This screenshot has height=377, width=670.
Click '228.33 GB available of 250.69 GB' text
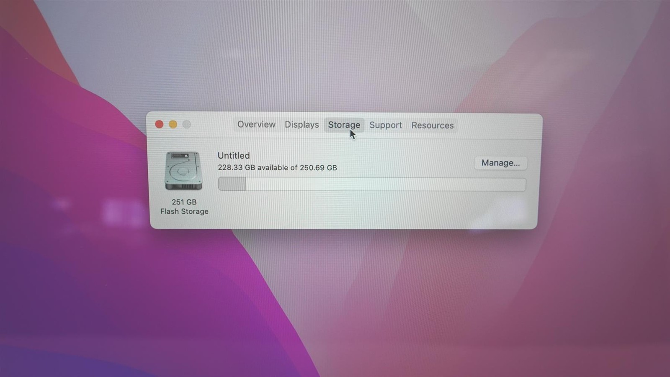(x=277, y=167)
